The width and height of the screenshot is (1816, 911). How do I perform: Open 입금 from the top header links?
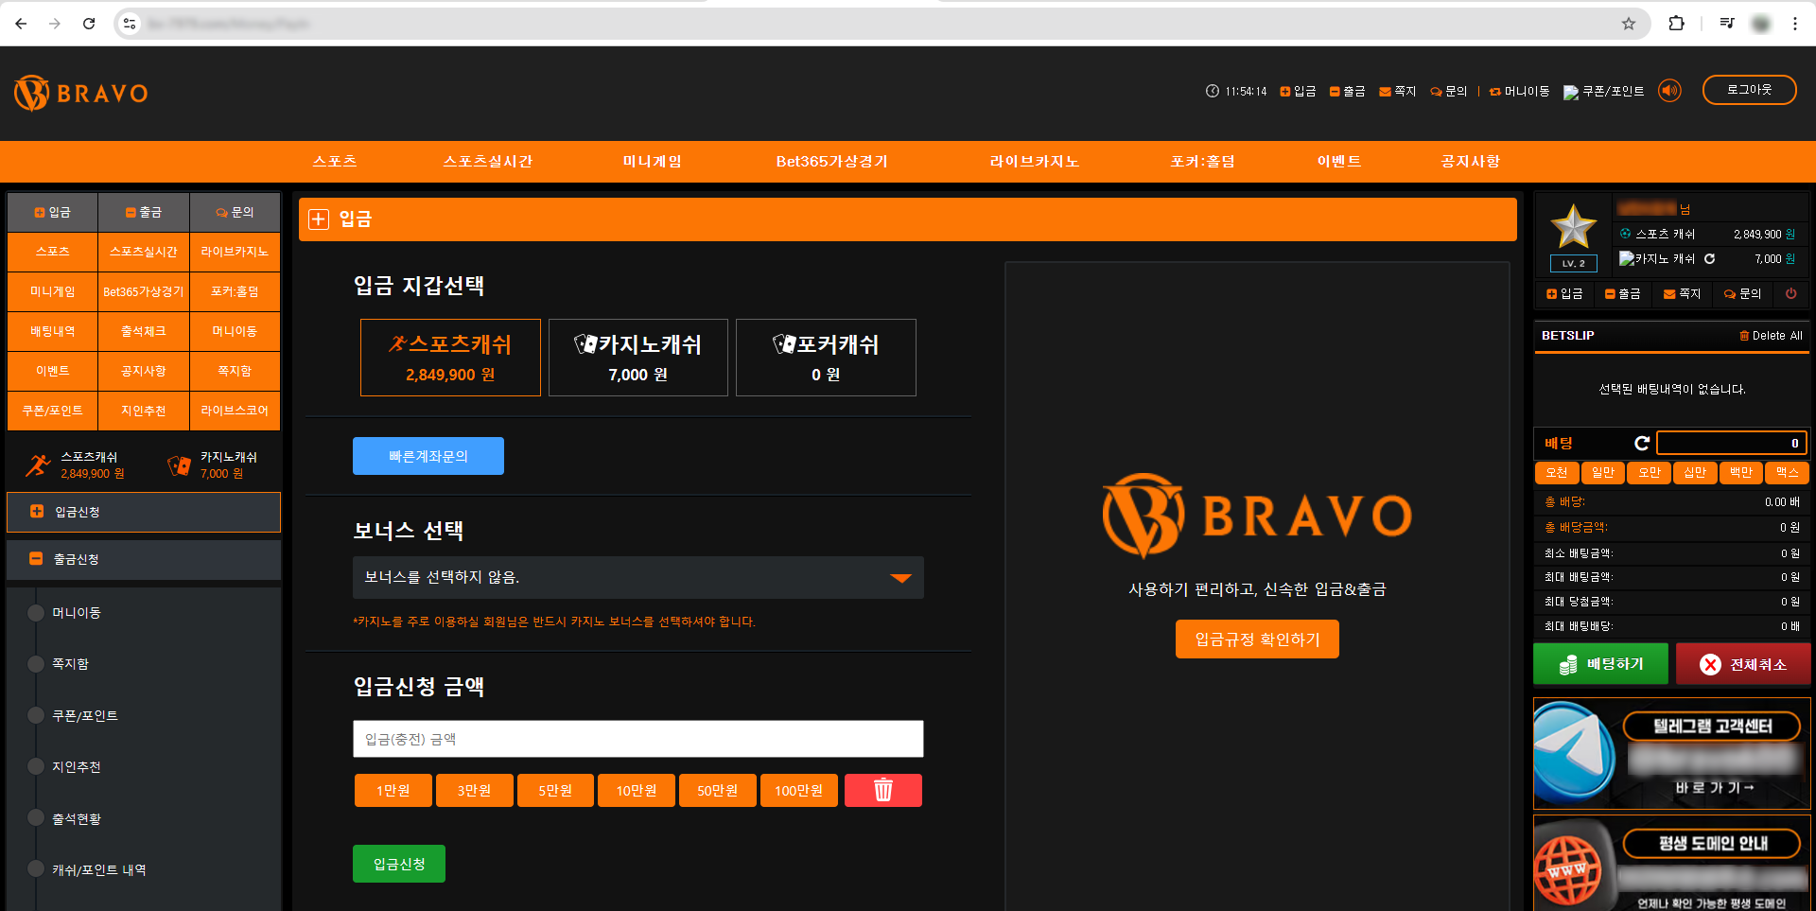tap(1298, 91)
